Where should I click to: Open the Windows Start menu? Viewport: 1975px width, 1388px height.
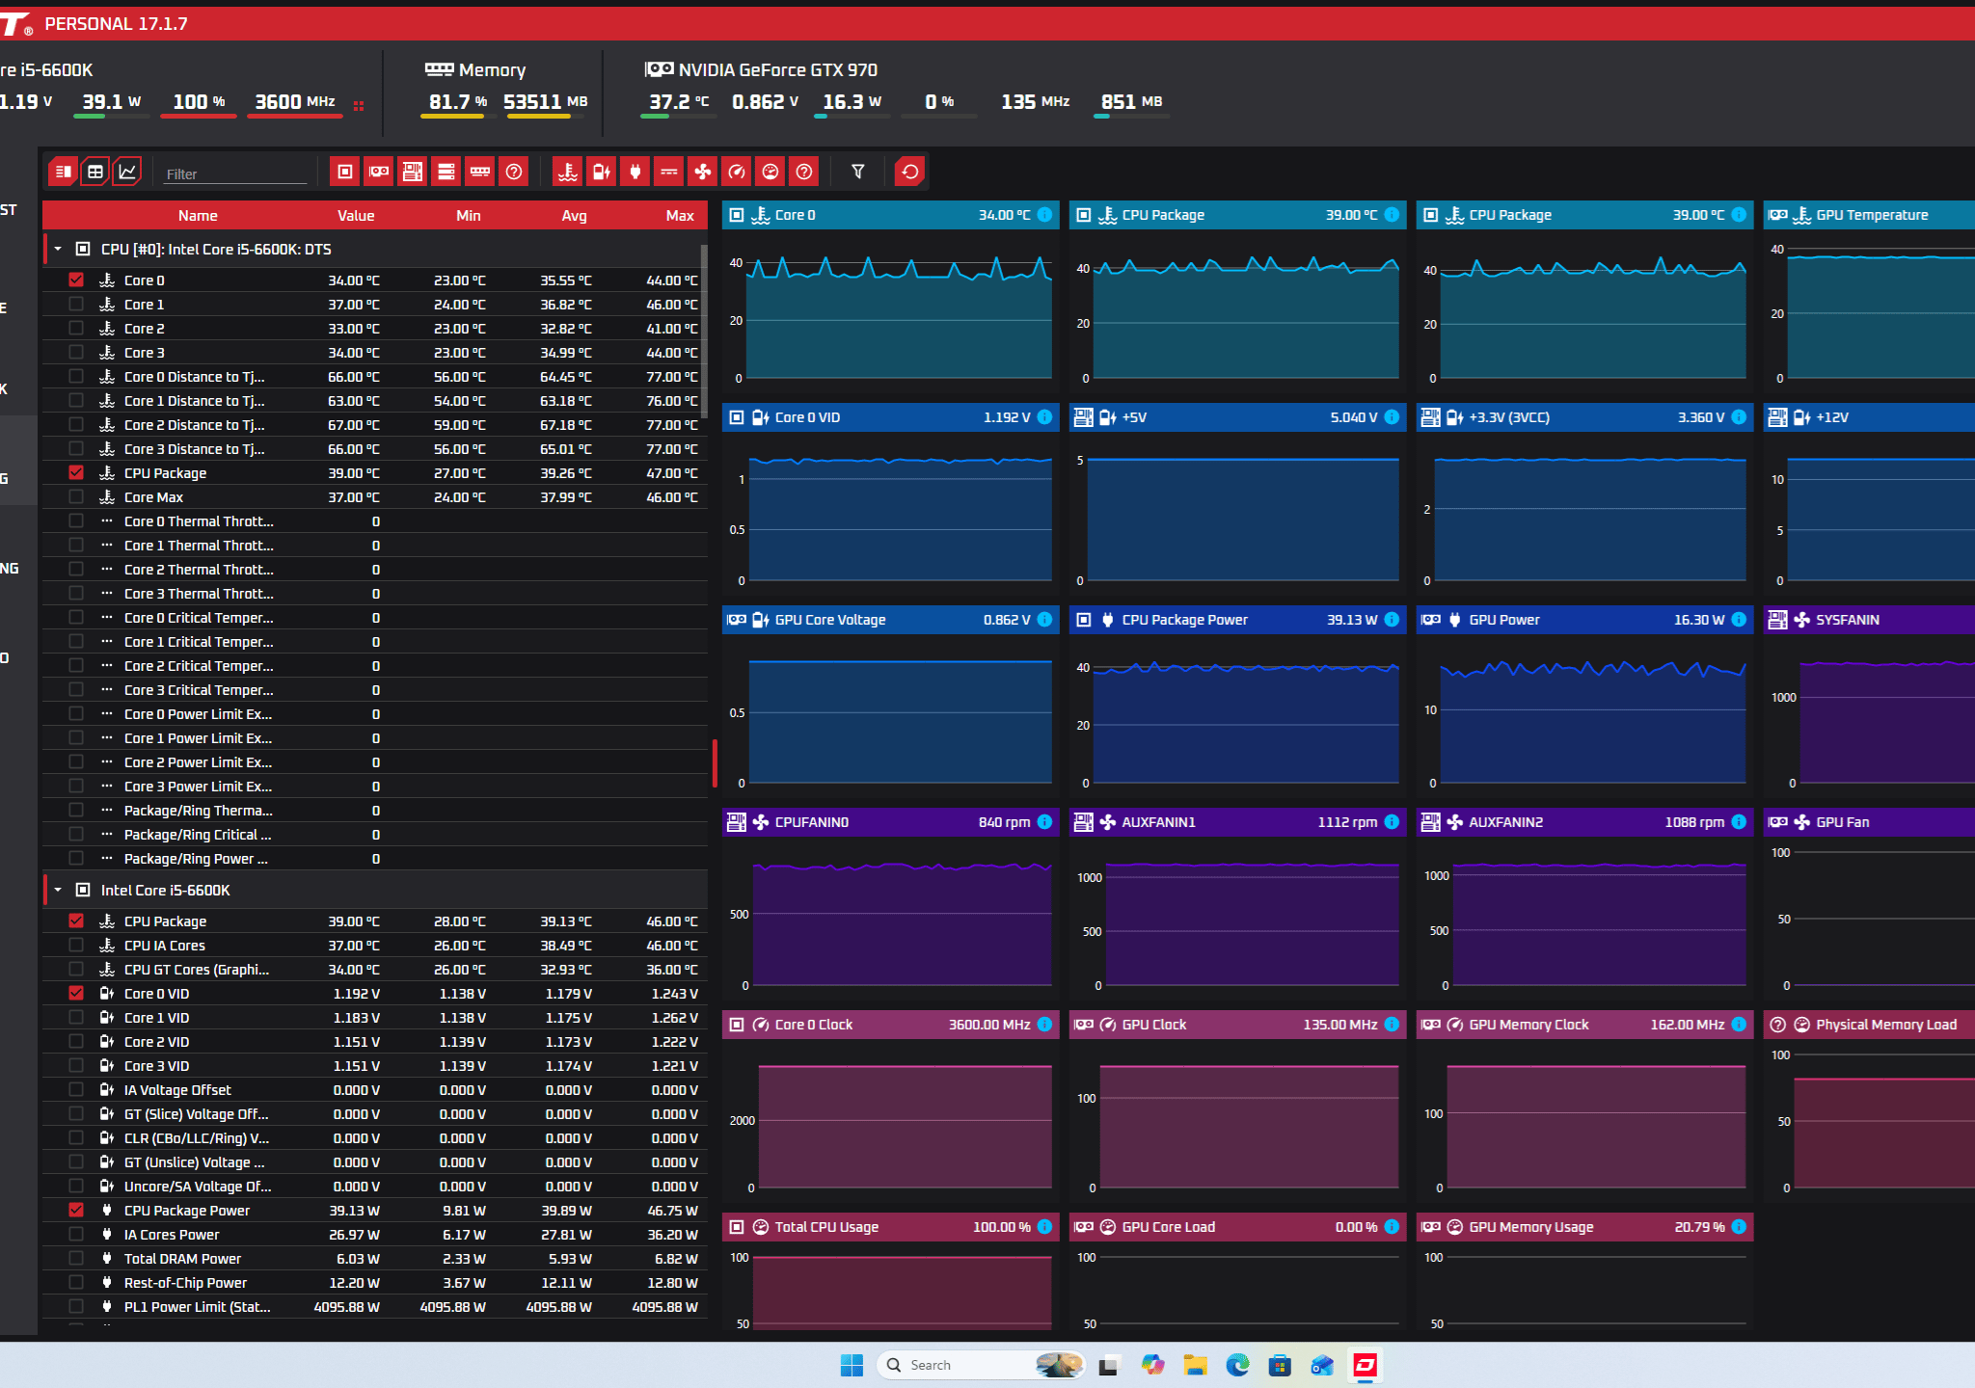[x=852, y=1365]
